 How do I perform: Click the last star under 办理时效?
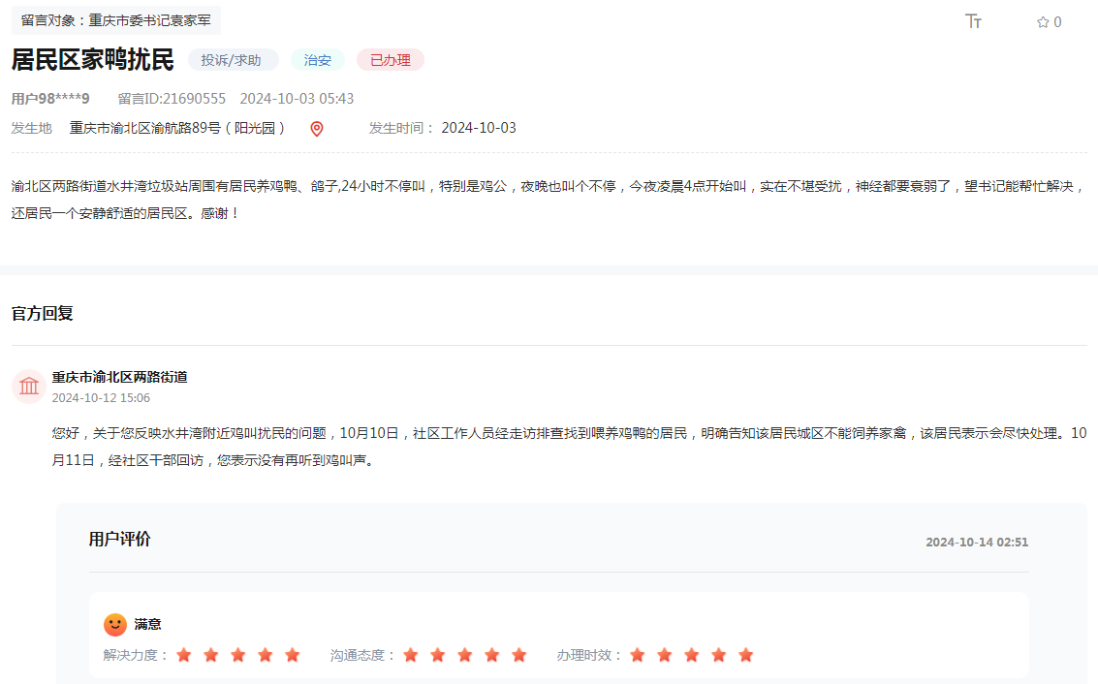pyautogui.click(x=745, y=655)
